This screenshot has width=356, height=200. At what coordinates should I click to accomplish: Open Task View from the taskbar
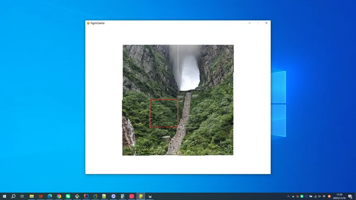tap(22, 196)
